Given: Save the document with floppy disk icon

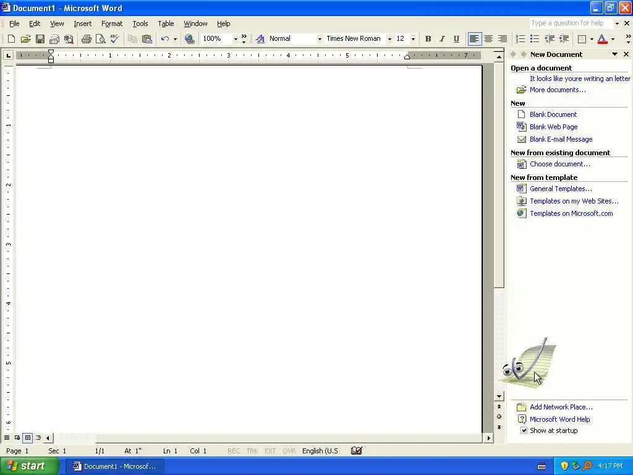Looking at the screenshot, I should (40, 39).
